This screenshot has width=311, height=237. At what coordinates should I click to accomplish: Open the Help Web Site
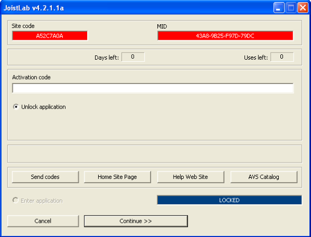[191, 177]
